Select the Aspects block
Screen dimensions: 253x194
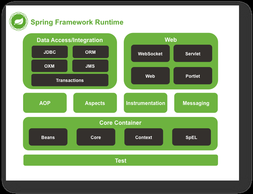(x=95, y=103)
